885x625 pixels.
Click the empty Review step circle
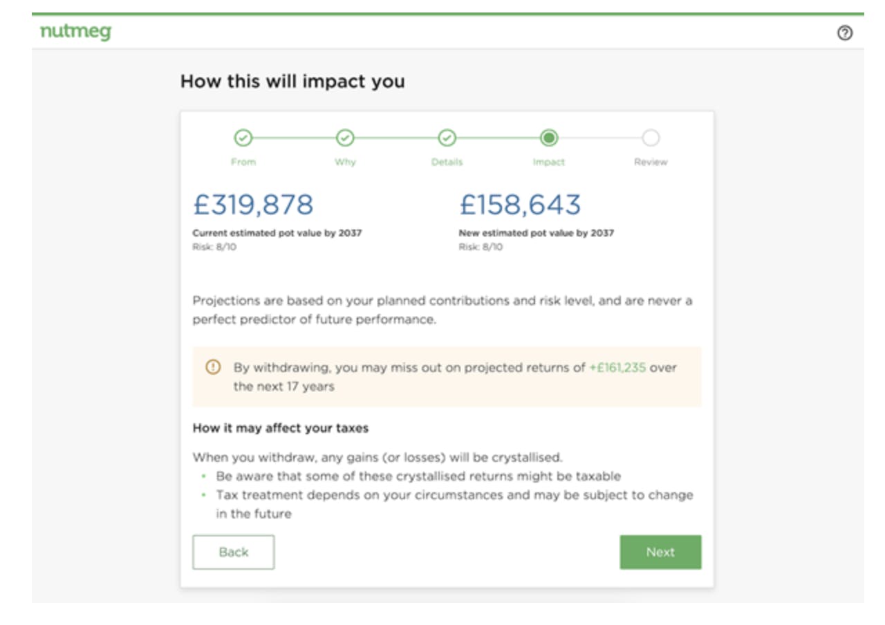coord(651,138)
